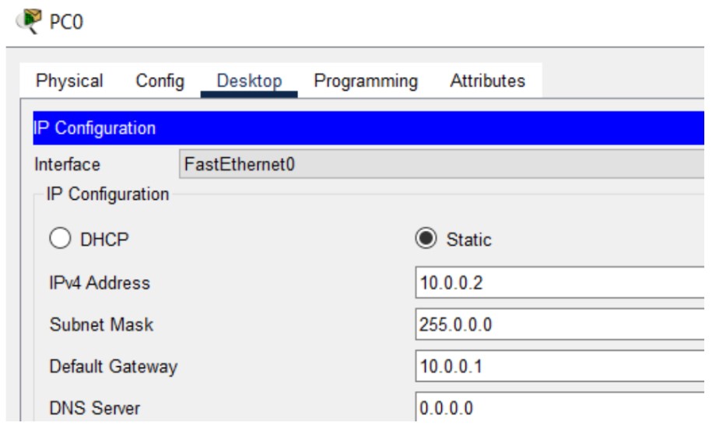The image size is (712, 433).
Task: Click the IPv4 Address label
Action: pos(100,283)
